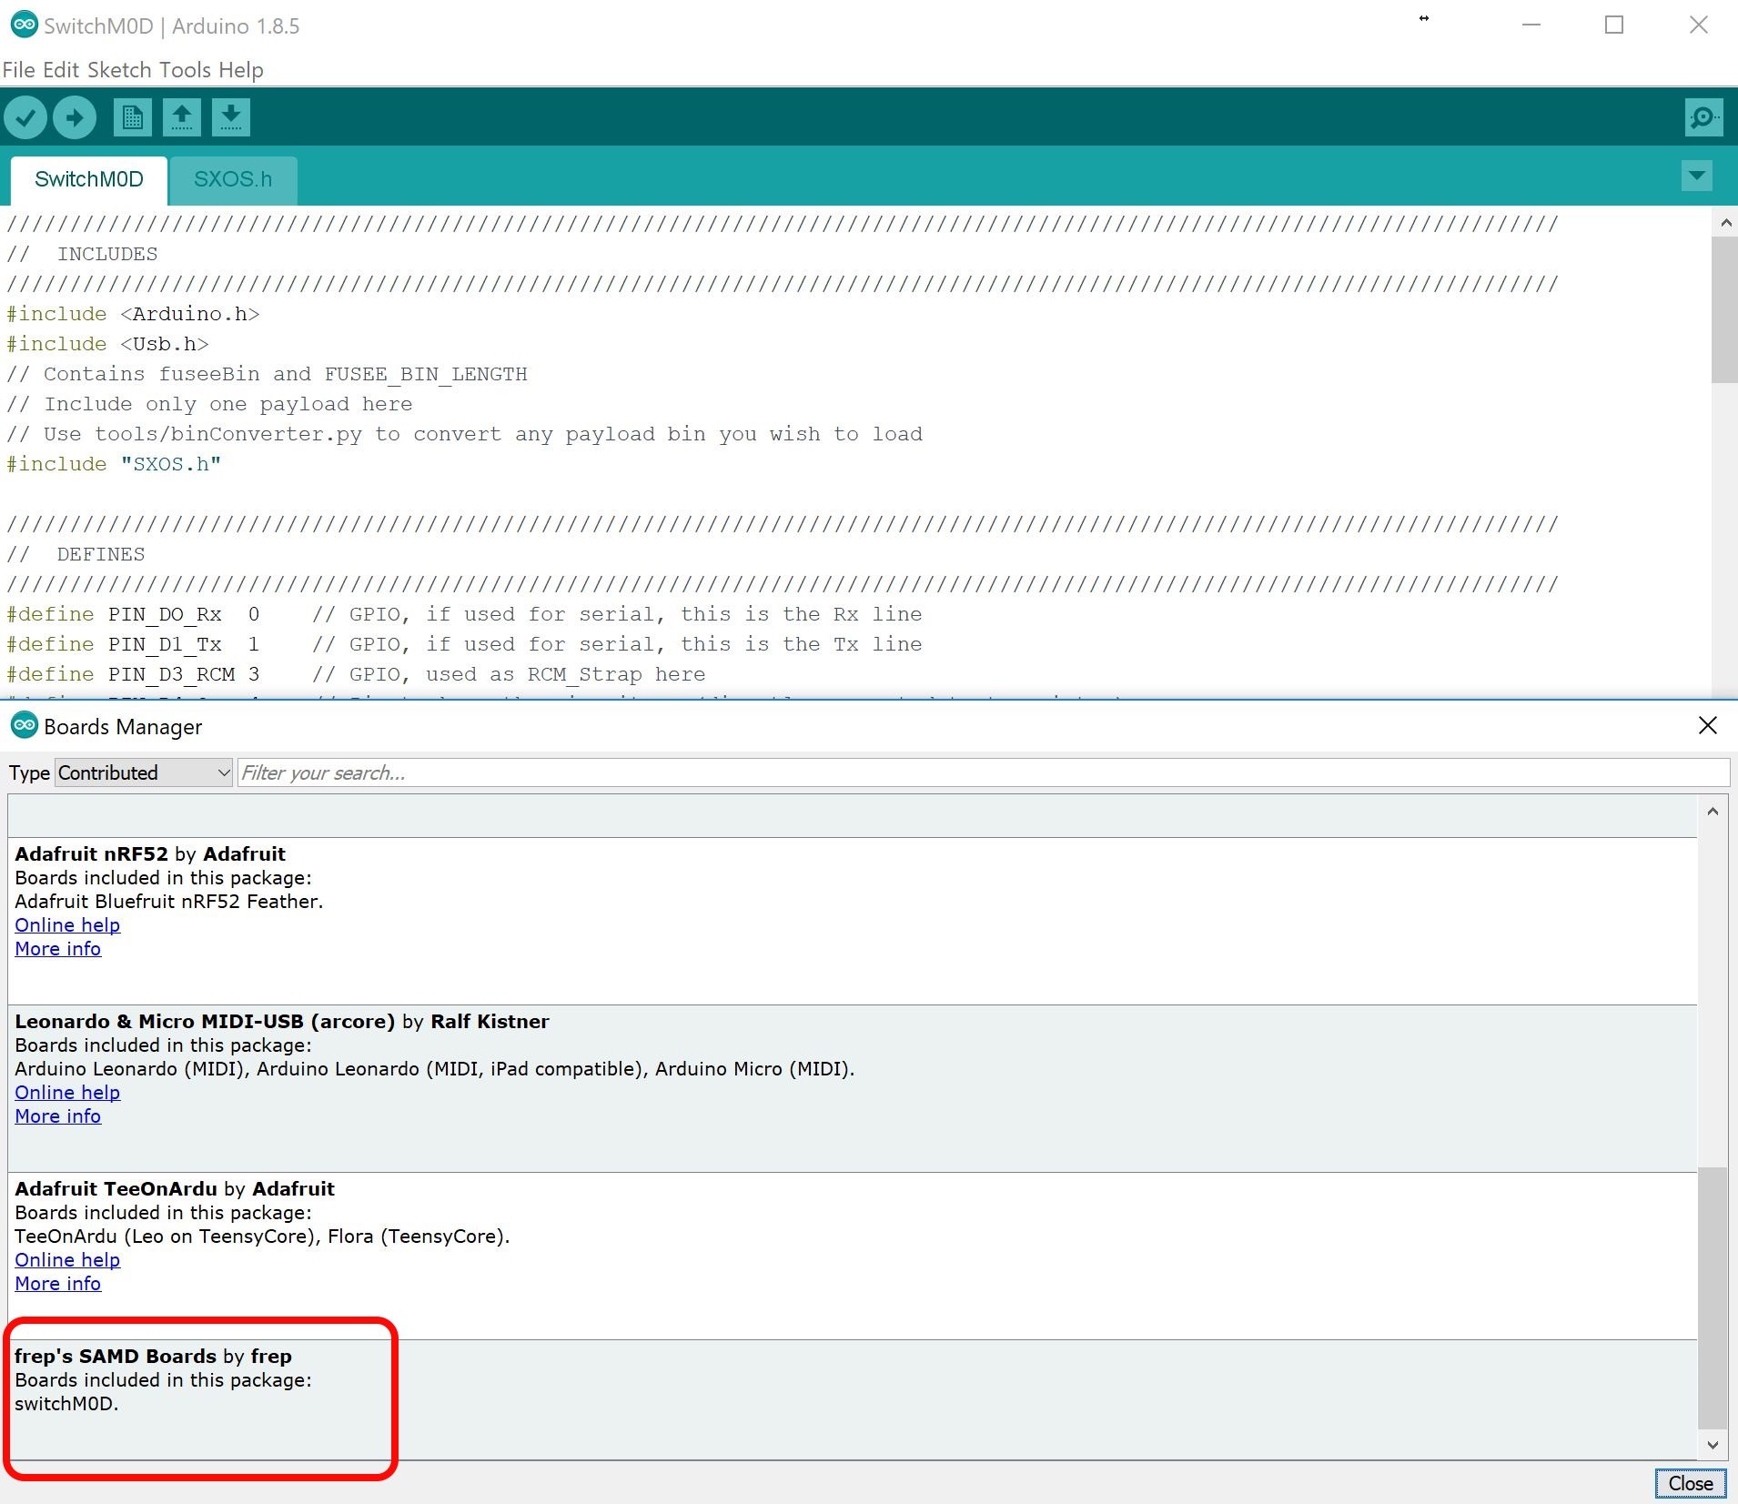This screenshot has height=1504, width=1738.
Task: Close the Arduino IDE window
Action: point(1698,25)
